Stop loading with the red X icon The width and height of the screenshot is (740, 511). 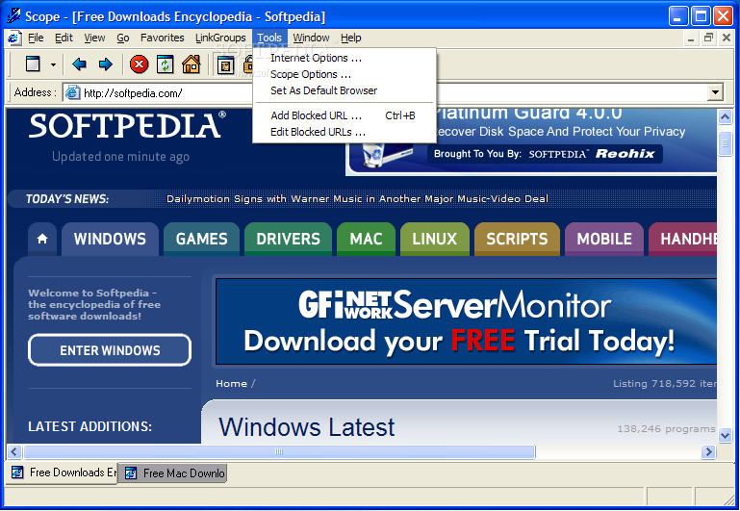139,64
